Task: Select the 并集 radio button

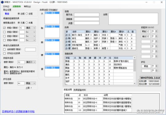Action: 27,23
